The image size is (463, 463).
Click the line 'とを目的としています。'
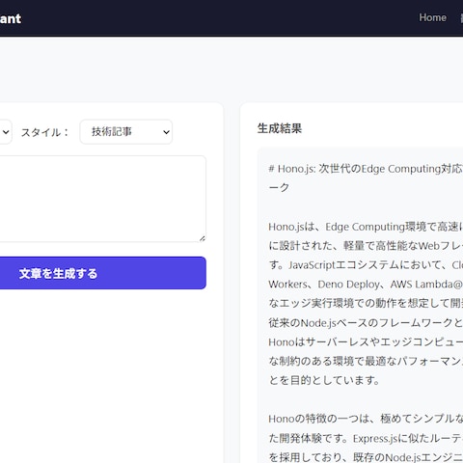[324, 380]
